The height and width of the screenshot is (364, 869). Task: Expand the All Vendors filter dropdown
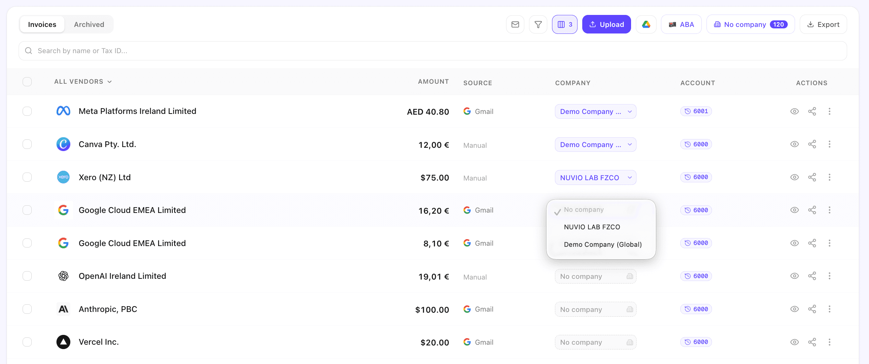coord(83,82)
